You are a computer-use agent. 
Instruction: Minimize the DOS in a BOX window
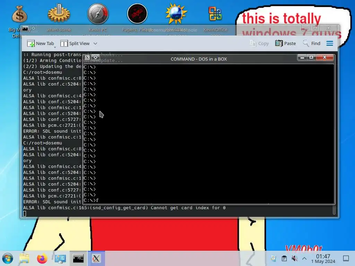pos(302,57)
